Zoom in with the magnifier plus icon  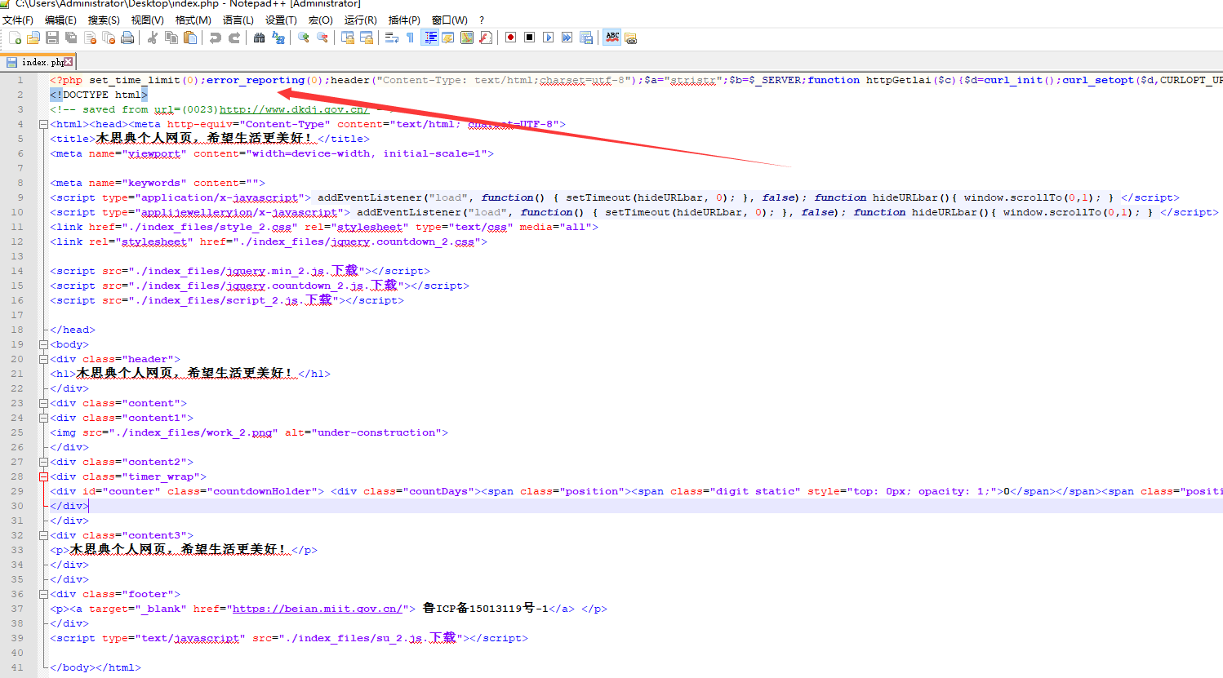[303, 38]
